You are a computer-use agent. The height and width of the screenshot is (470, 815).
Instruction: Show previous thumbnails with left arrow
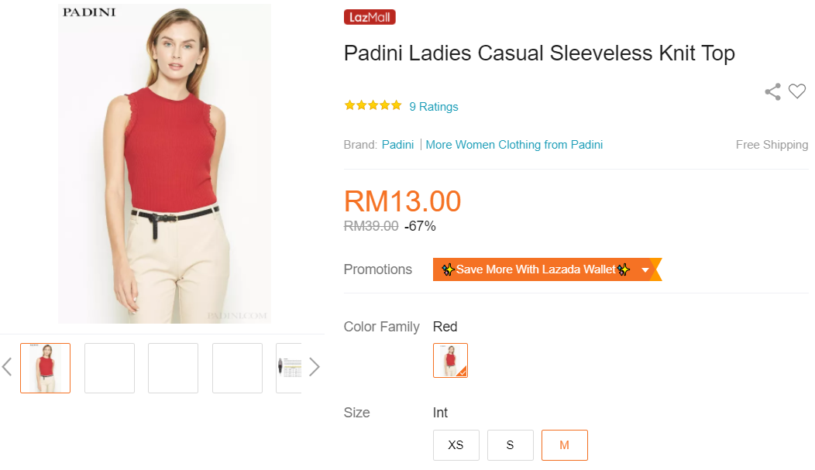tap(7, 367)
